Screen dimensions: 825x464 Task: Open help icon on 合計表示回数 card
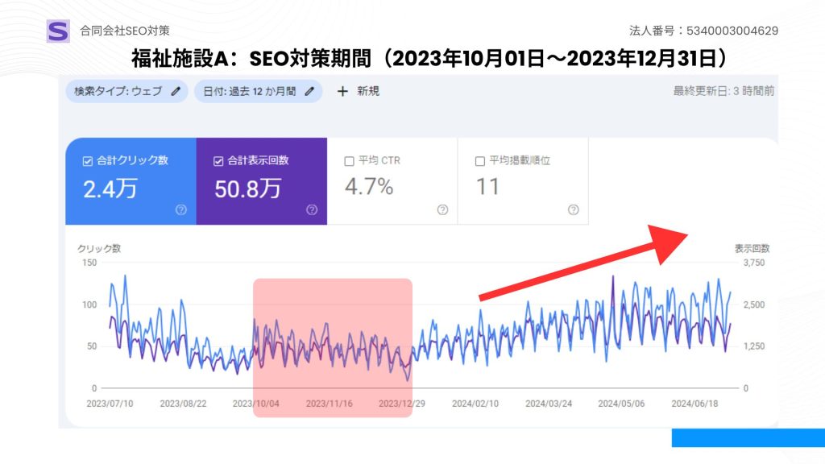(312, 209)
